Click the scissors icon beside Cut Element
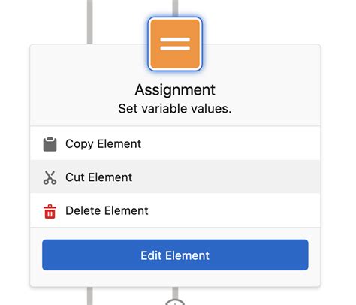 coord(50,177)
